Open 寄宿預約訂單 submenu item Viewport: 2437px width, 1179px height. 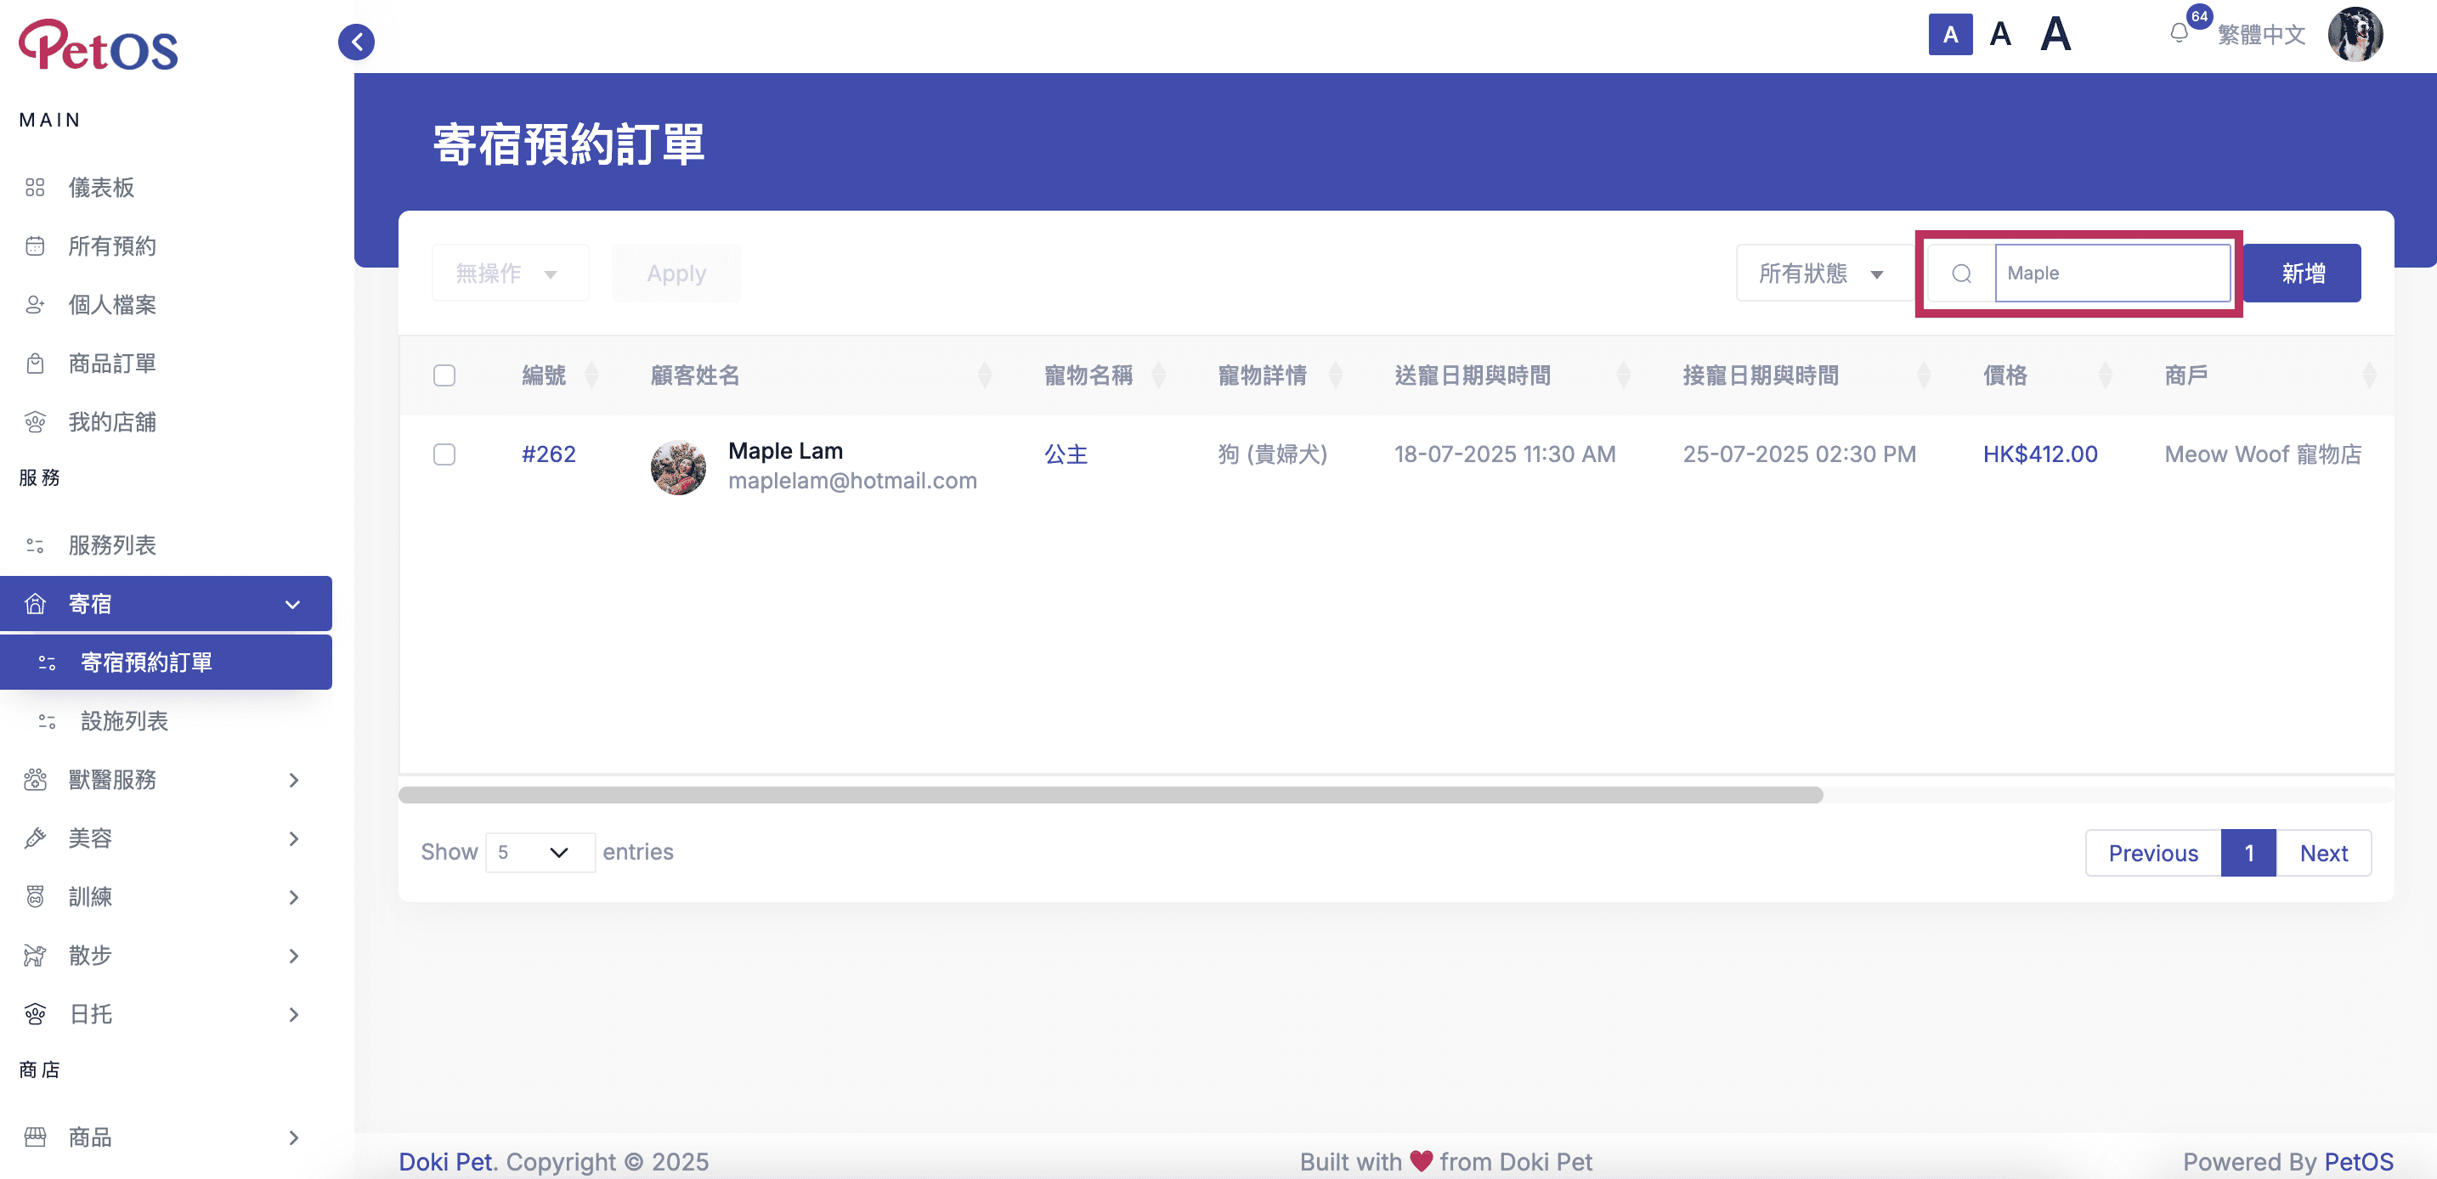[166, 662]
